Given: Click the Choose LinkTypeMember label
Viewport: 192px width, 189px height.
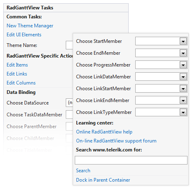Looking at the screenshot, I should (104, 112).
